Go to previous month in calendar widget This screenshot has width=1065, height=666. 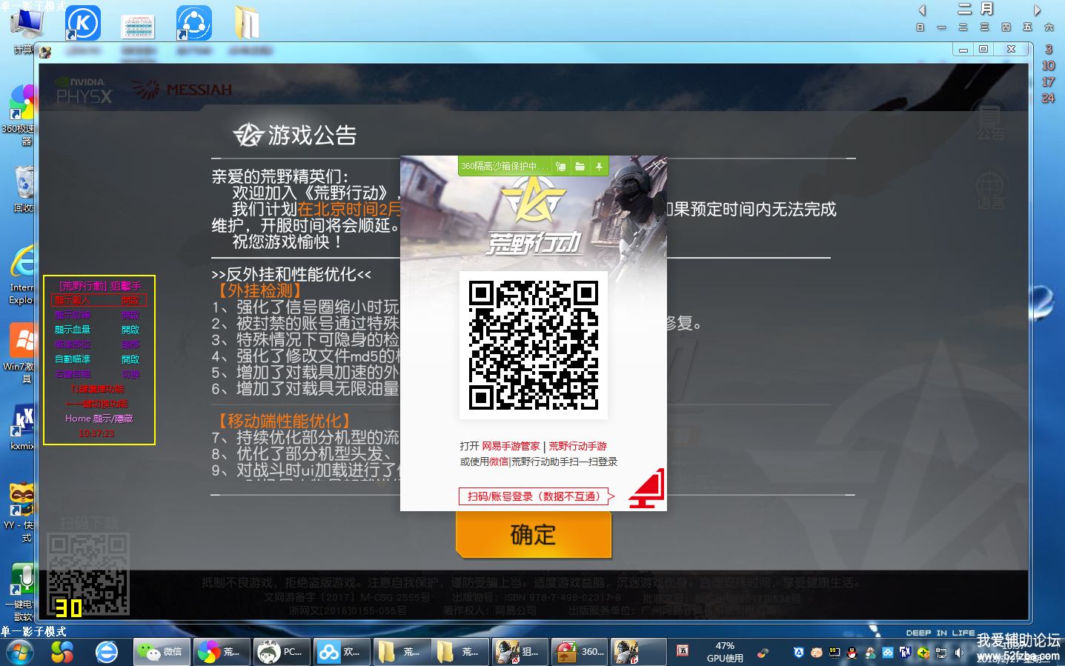[922, 10]
